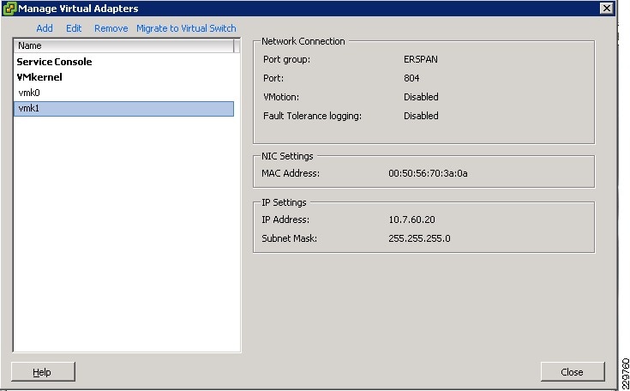Click the VMotion Disabled status
This screenshot has width=630, height=391.
pos(421,97)
